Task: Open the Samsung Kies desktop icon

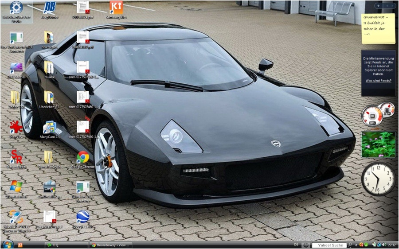Action: (x=116, y=8)
